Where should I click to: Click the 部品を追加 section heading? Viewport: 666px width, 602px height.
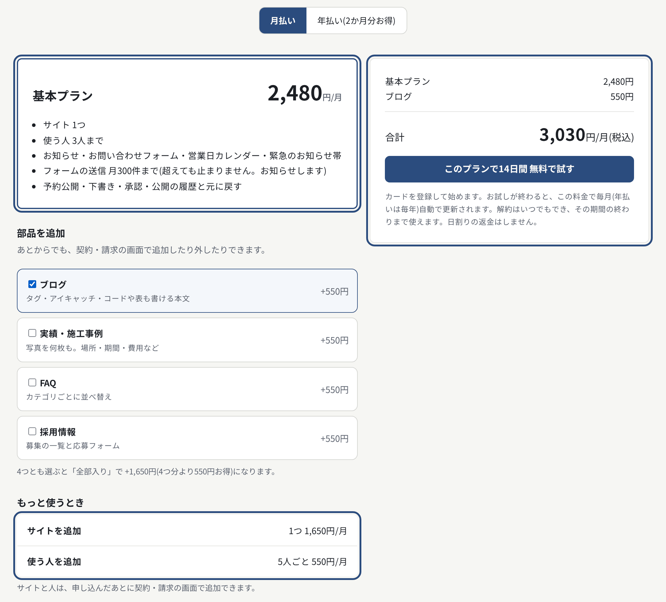(41, 233)
